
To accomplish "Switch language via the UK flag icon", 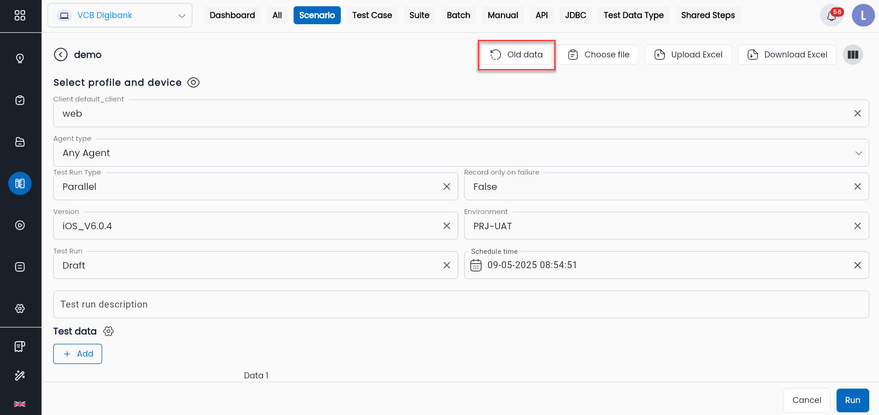I will (x=20, y=404).
